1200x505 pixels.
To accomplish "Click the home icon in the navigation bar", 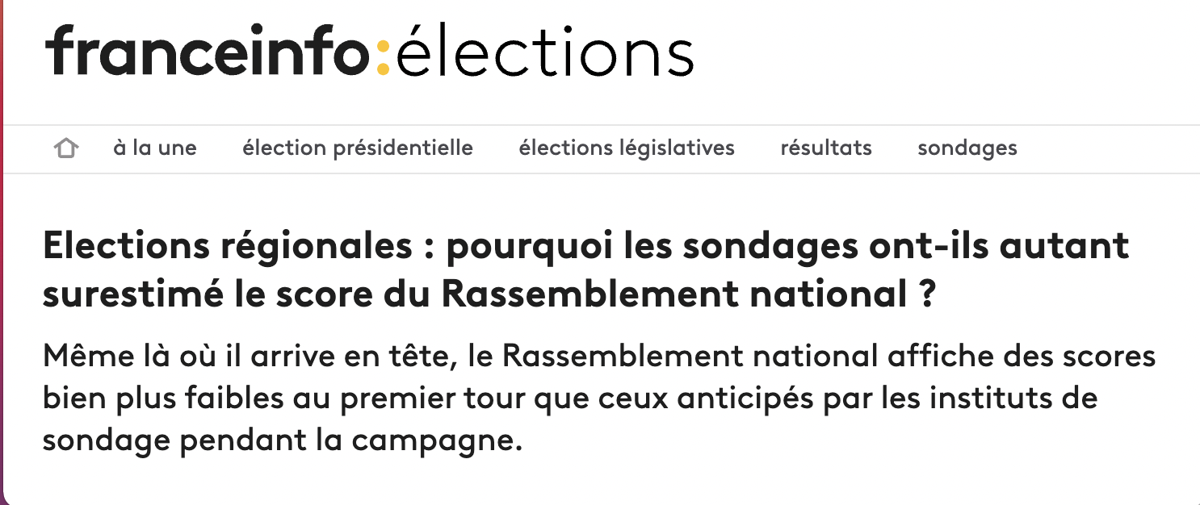I will pyautogui.click(x=65, y=148).
